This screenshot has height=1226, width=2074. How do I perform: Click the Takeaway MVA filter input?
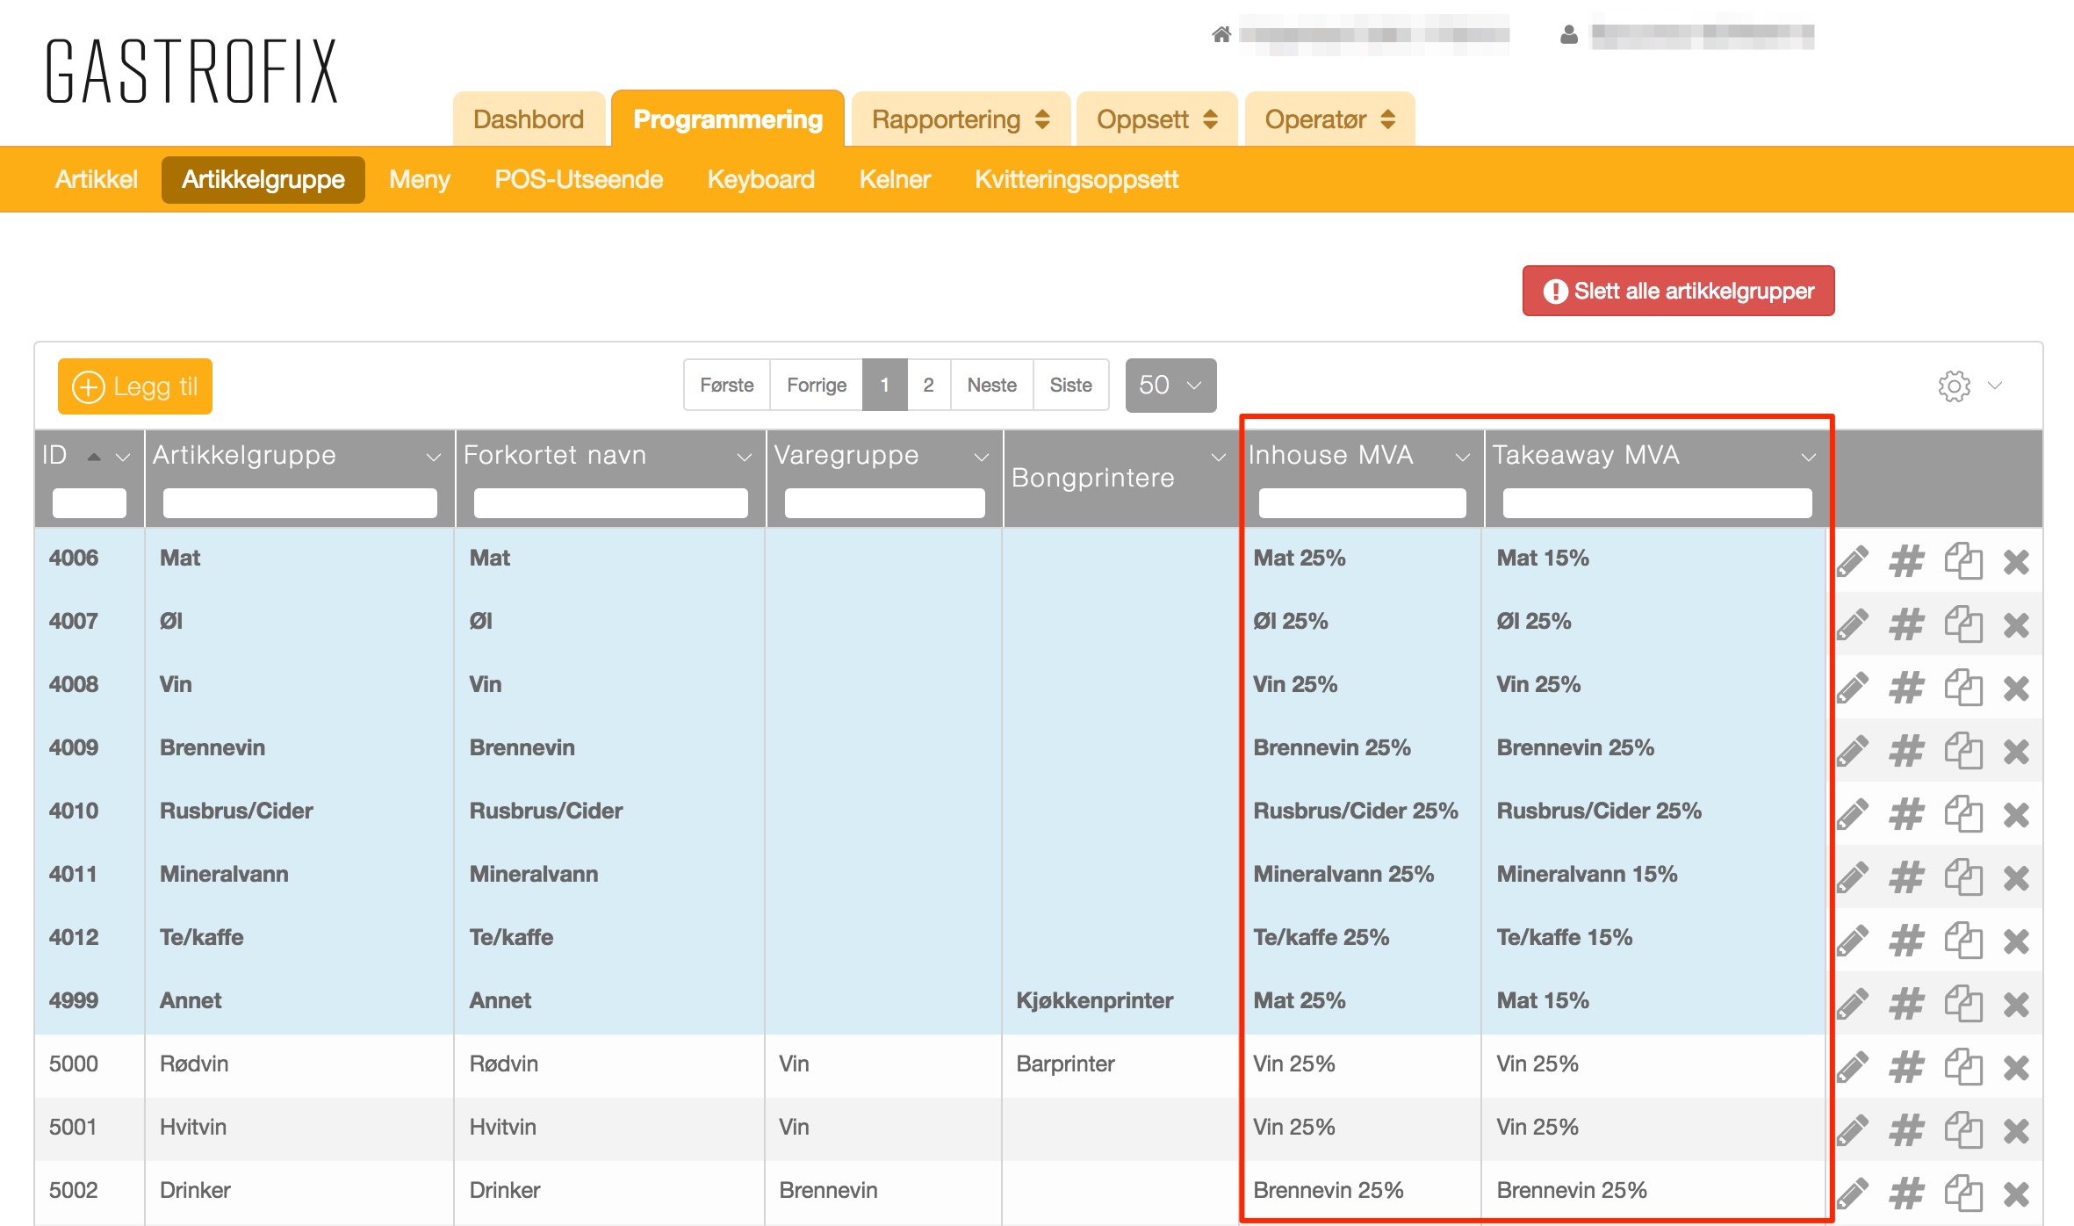coord(1658,503)
